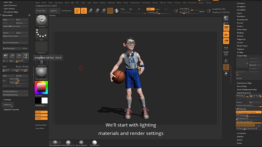
Task: Open the Alpha Off selector
Action: tap(42, 48)
